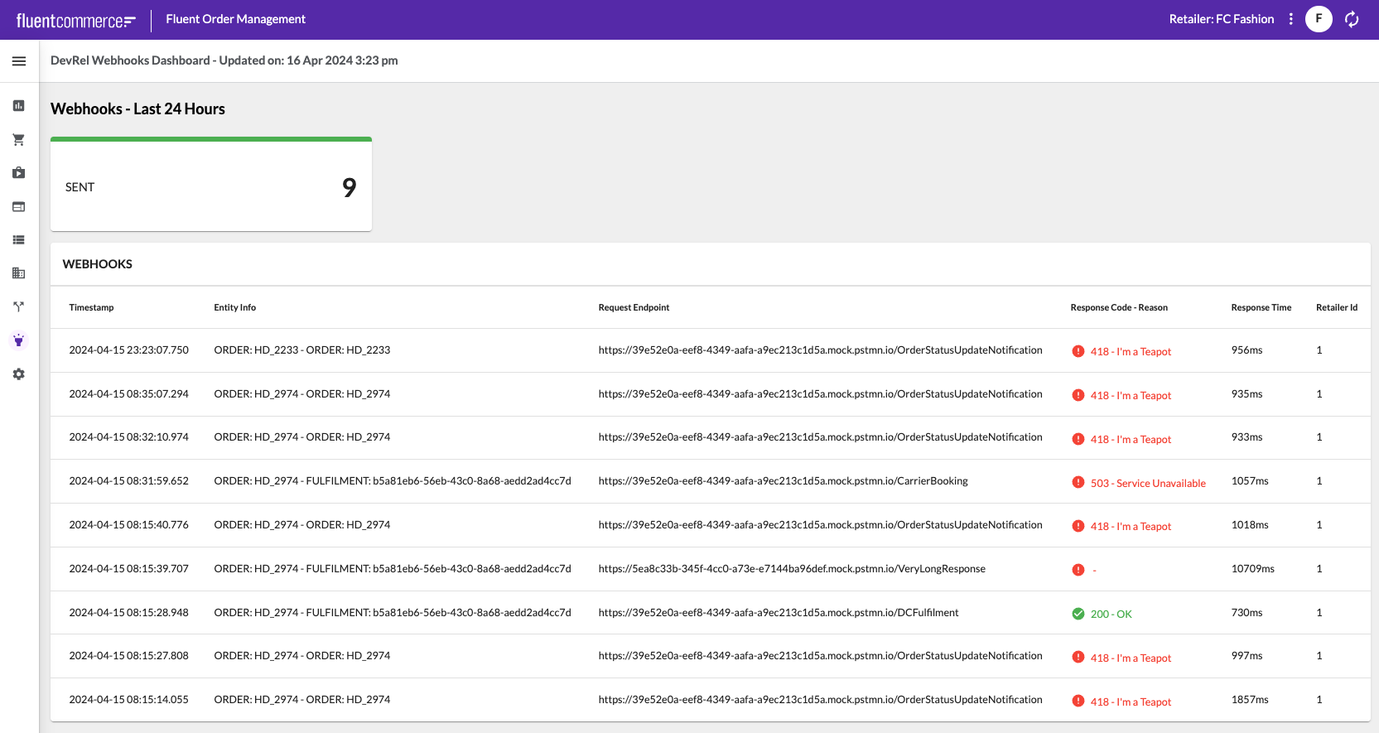Open the building sidebar icon
Screen dimensions: 1379x733
coord(19,273)
